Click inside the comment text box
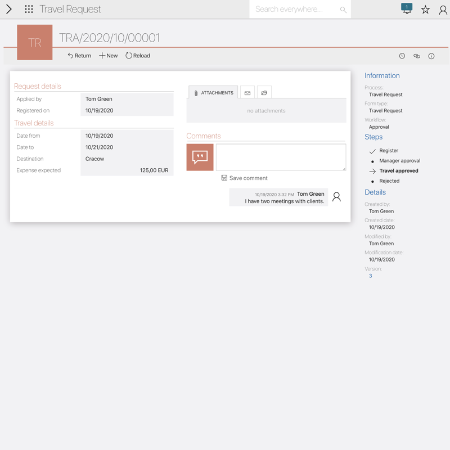Image resolution: width=450 pixels, height=450 pixels. coord(281,157)
